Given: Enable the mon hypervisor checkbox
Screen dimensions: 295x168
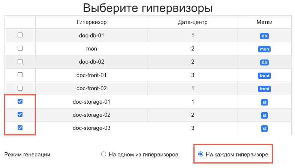Looking at the screenshot, I should point(20,48).
